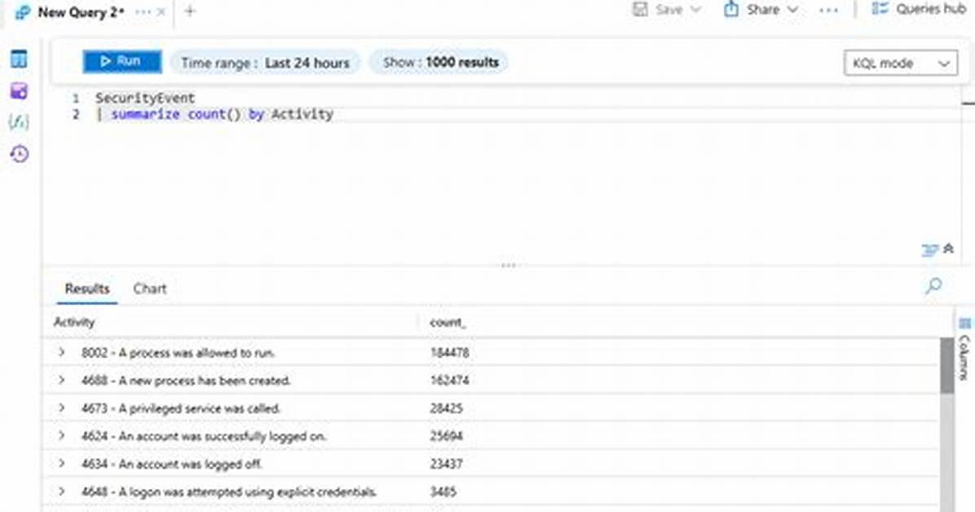Add a new query tab
Image resolution: width=975 pixels, height=512 pixels.
click(x=190, y=11)
